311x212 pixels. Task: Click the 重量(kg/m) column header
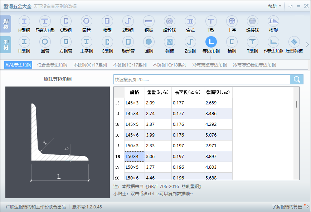click(x=158, y=92)
